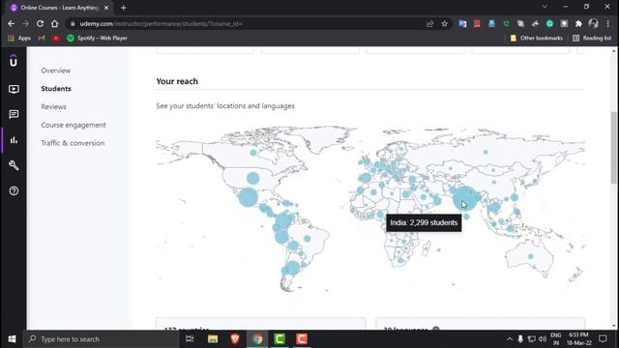Click the page vertical scrollbar
Image resolution: width=619 pixels, height=348 pixels.
(614, 148)
